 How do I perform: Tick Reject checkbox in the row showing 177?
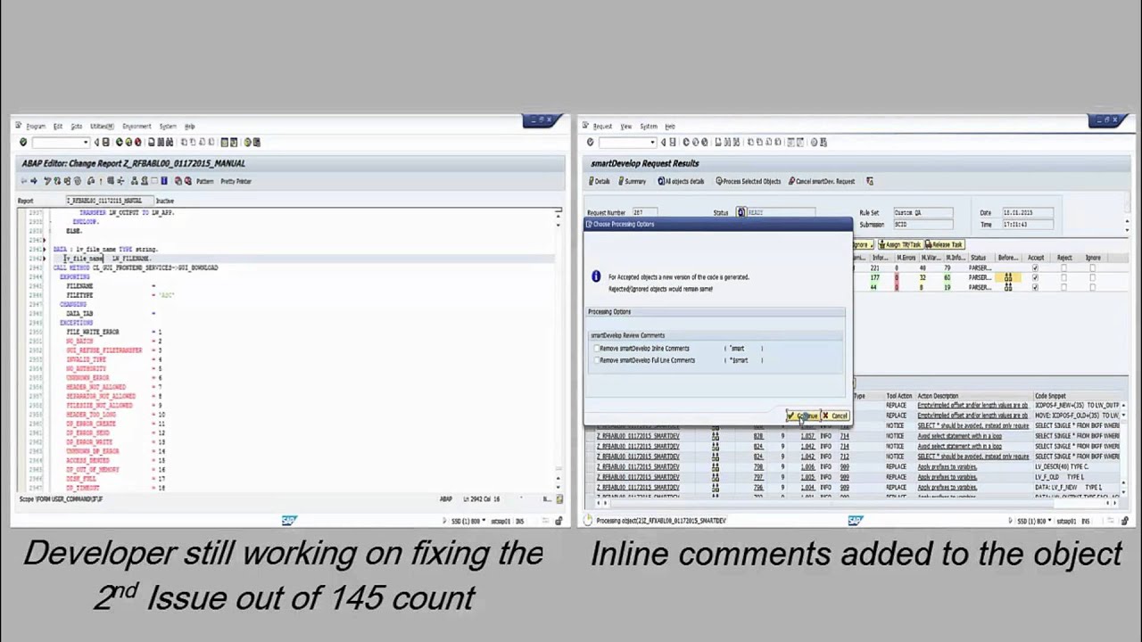[1063, 278]
